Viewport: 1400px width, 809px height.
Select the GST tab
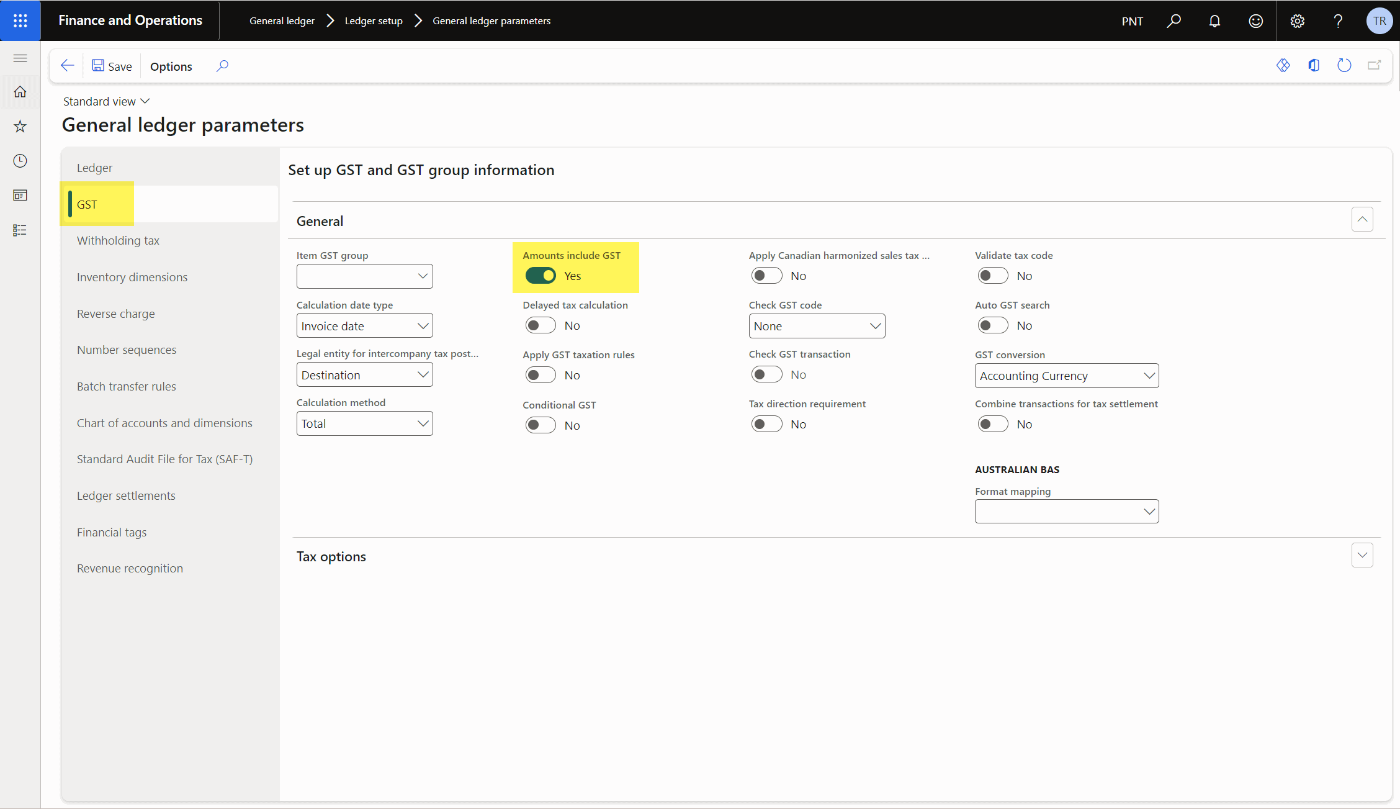[170, 204]
